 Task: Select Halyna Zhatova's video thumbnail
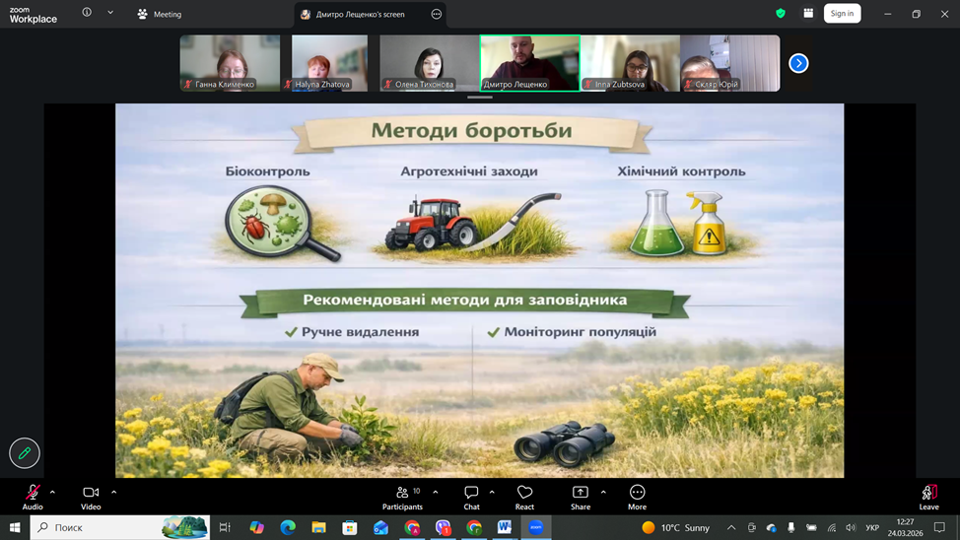(x=329, y=63)
